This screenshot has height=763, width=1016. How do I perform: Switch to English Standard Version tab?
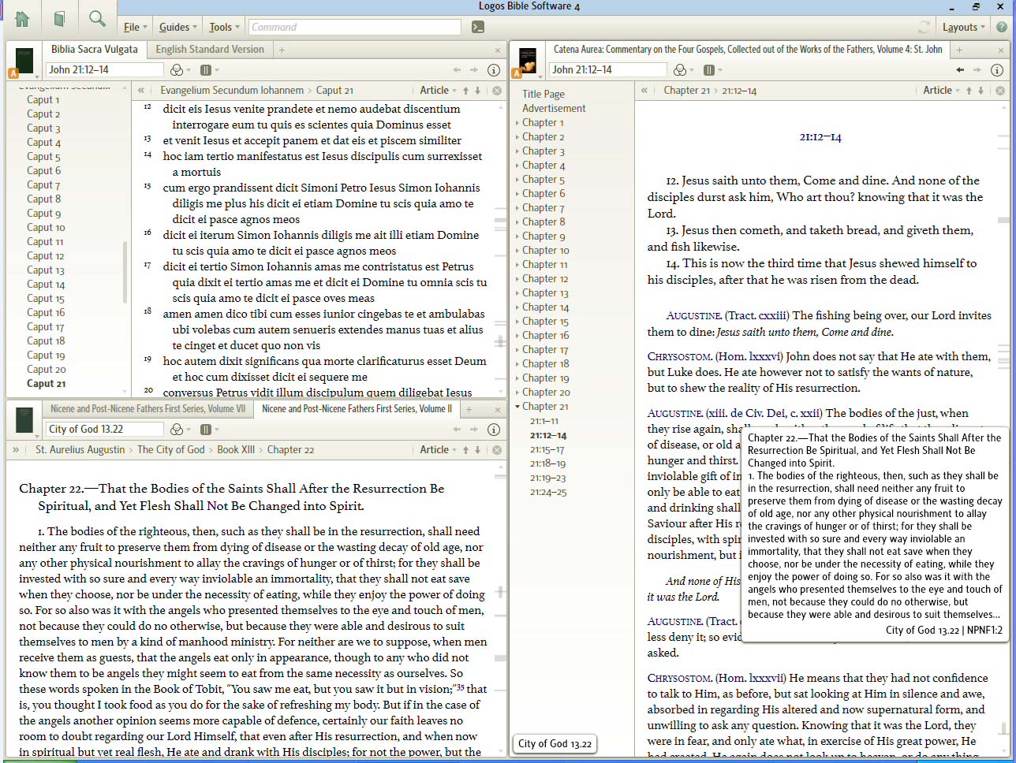coord(210,49)
